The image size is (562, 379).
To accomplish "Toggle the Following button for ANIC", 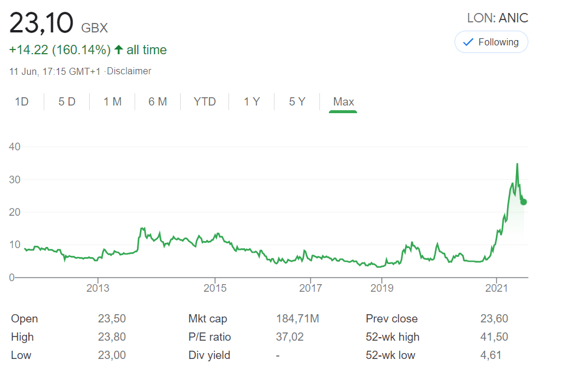I will 491,42.
